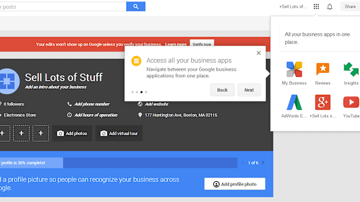This screenshot has width=360, height=202.
Task: Click Add an intro about your business
Action: (56, 87)
